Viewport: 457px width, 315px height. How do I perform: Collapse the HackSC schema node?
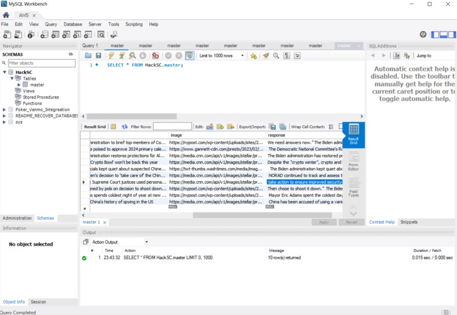(x=5, y=72)
